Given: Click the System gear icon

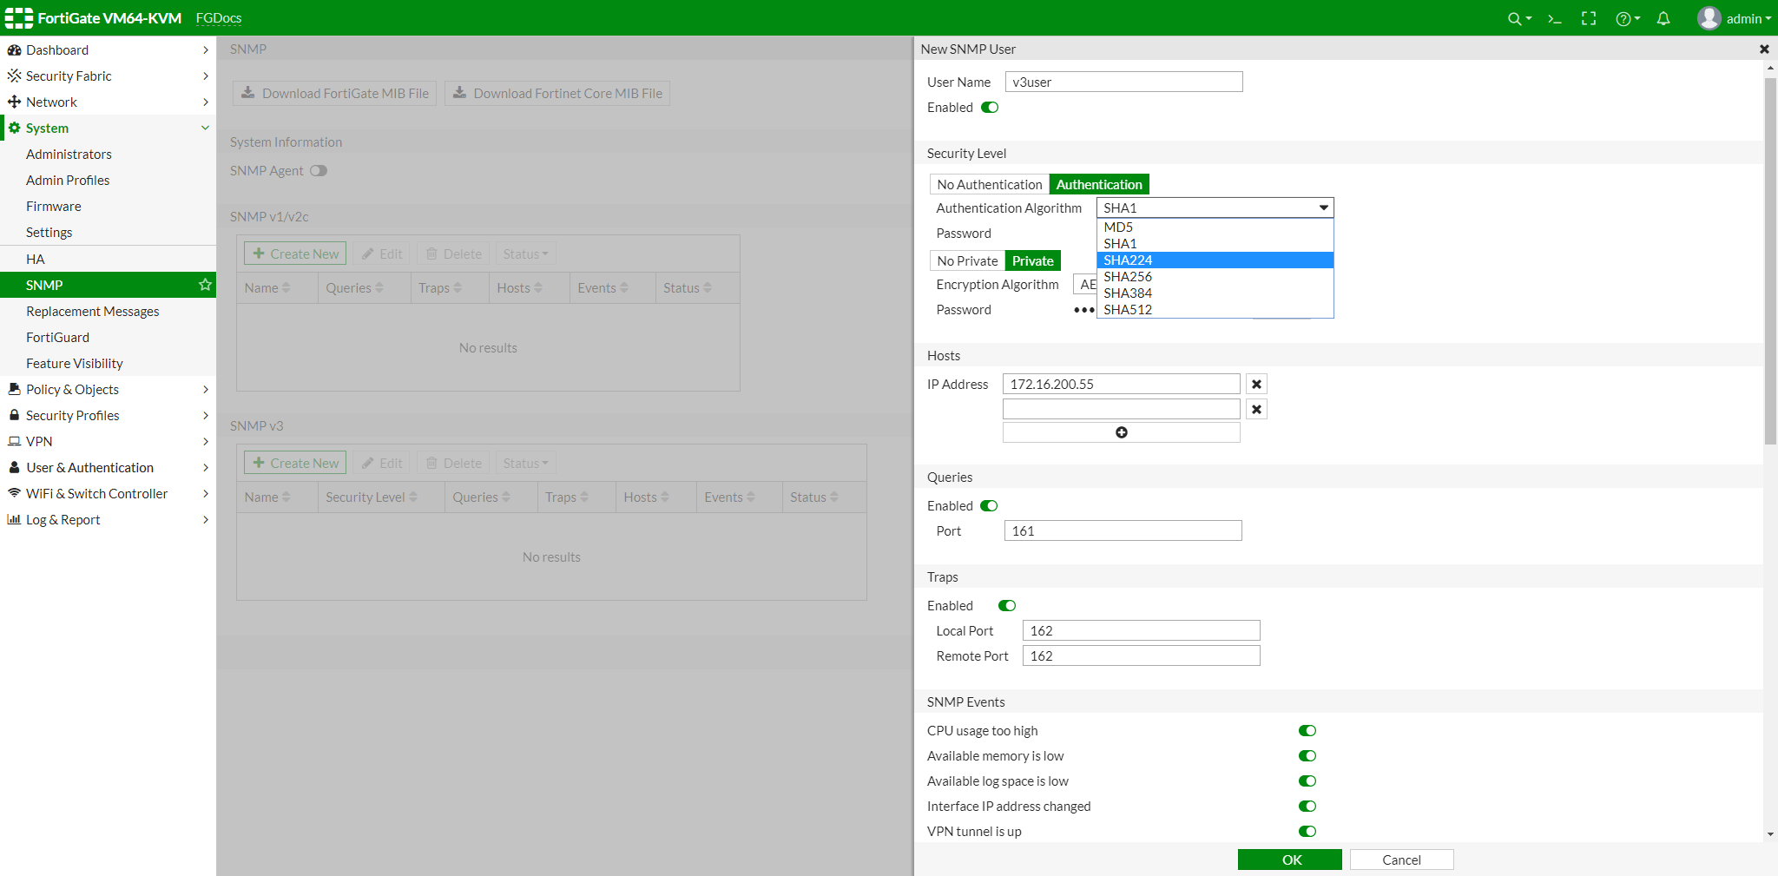Looking at the screenshot, I should pos(14,128).
